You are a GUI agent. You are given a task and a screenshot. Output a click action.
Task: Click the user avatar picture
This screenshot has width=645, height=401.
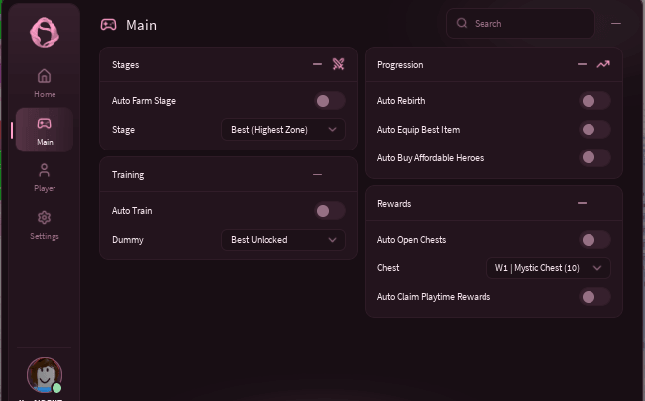45,374
